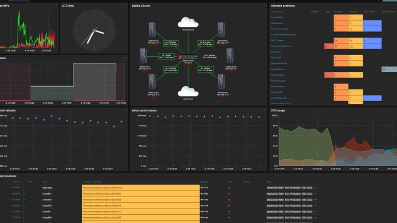Open the IOPs graph widget menu dots
The width and height of the screenshot is (397, 223).
click(55, 5)
